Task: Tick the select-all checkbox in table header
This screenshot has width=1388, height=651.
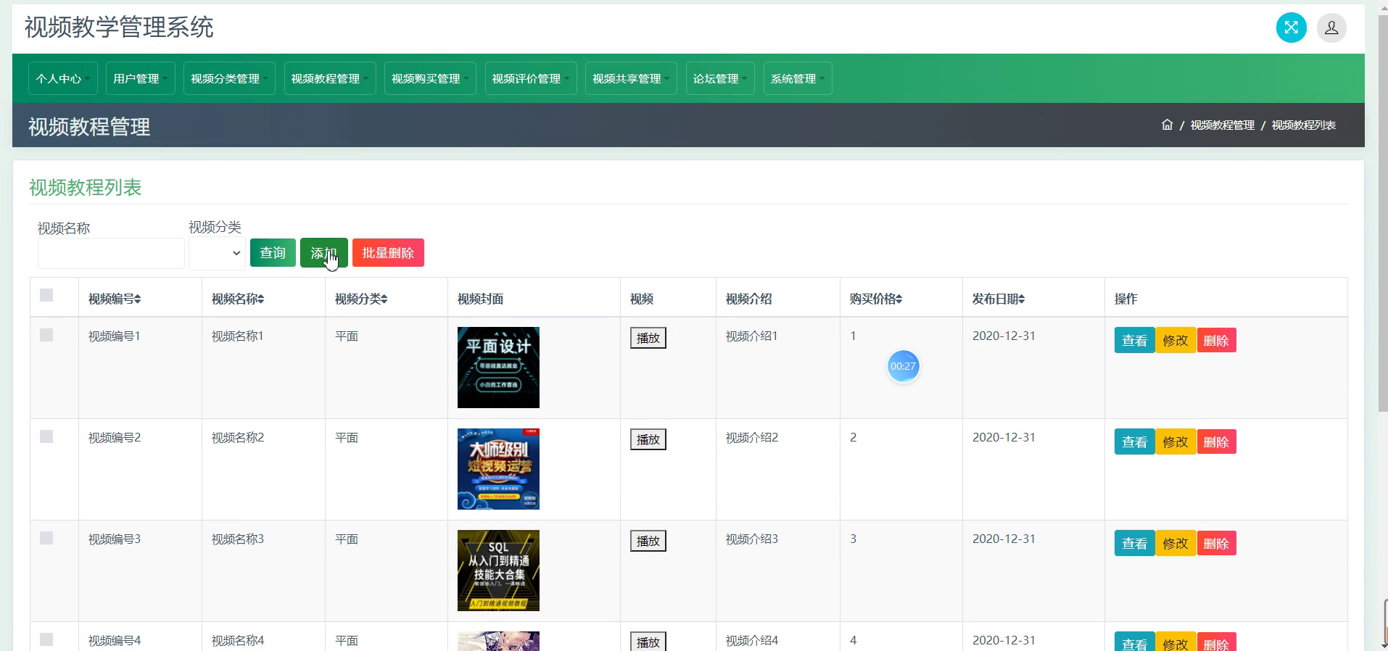Action: pyautogui.click(x=46, y=295)
